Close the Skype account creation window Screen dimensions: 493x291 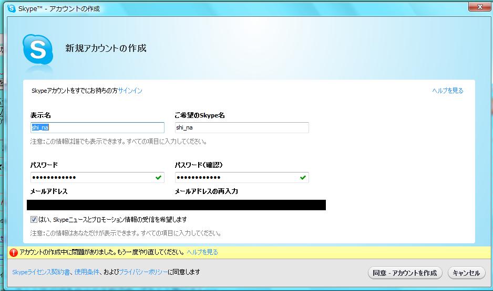pos(479,7)
